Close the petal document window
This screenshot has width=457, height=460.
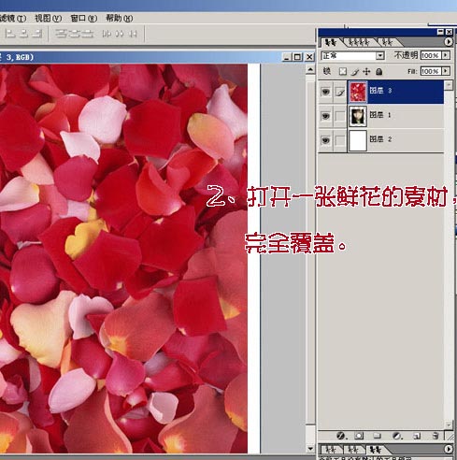309,57
